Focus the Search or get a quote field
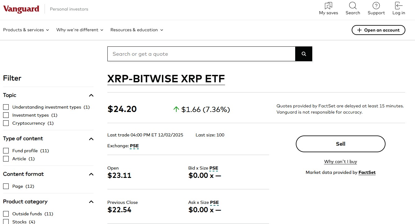Screen dimensions: 415x224 pos(201,54)
